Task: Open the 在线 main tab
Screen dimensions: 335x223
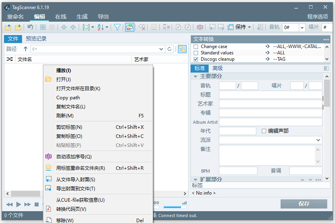Action: pos(61,17)
